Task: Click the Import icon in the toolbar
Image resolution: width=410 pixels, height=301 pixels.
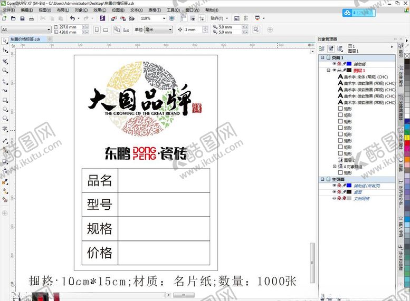Action: tap(114, 18)
